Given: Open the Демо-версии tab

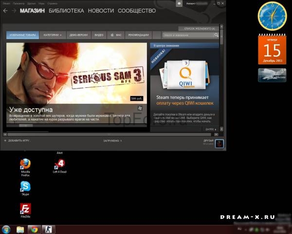Looking at the screenshot, I should (78, 35).
